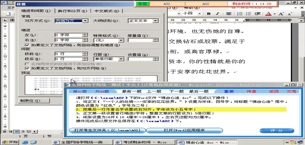Click right indent 右 spinner
The image size is (305, 145).
pyautogui.click(x=85, y=40)
